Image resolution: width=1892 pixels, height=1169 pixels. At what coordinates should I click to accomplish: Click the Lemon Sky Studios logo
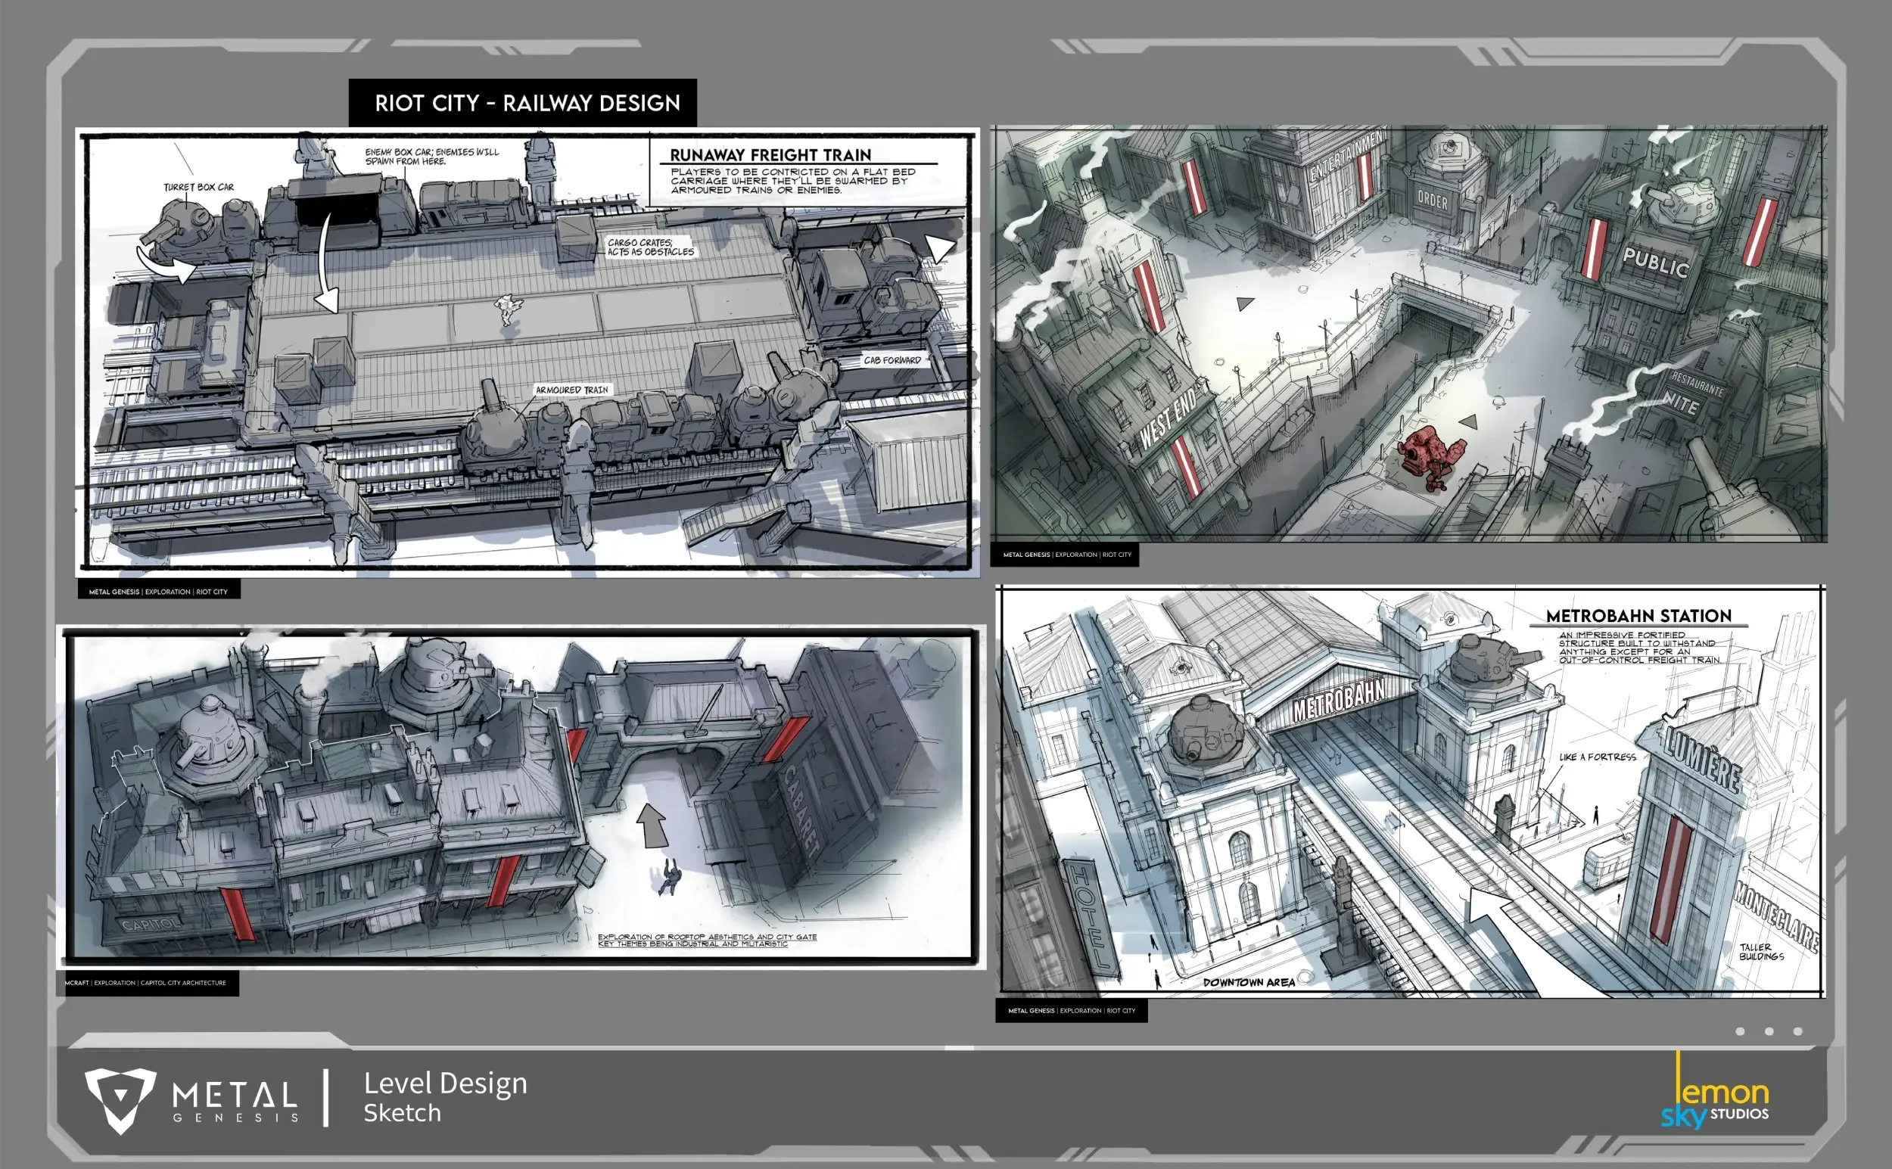[1715, 1092]
